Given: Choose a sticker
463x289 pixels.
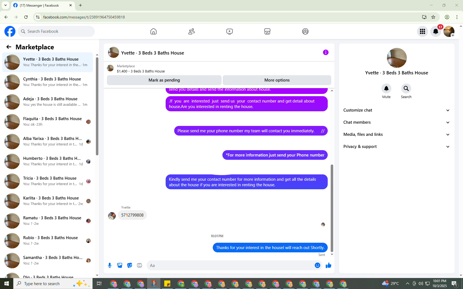Looking at the screenshot, I should pyautogui.click(x=130, y=265).
